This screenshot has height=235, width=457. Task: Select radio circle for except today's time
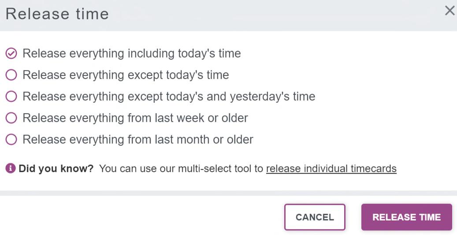[11, 75]
